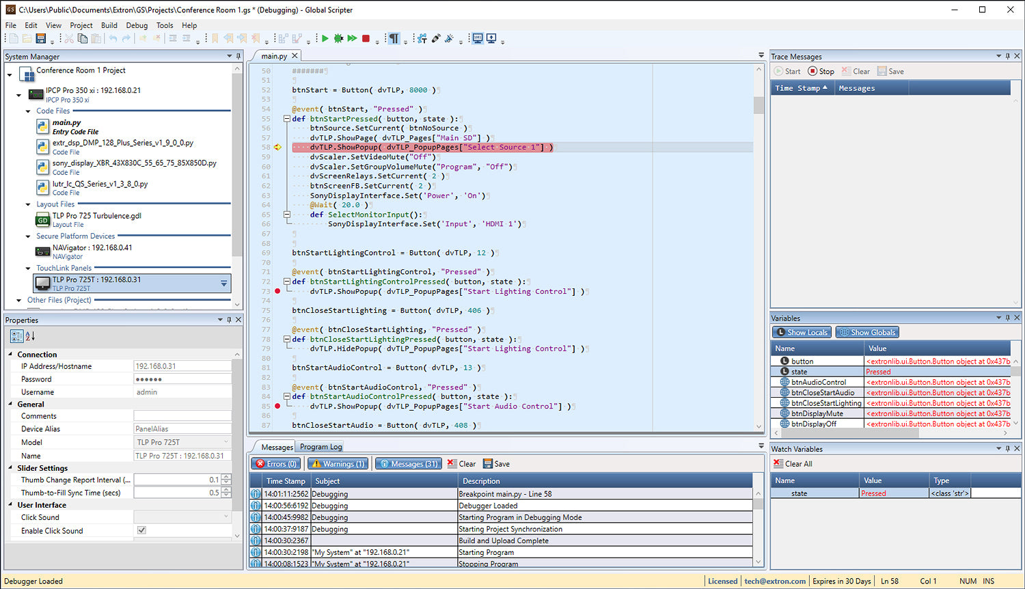This screenshot has height=589, width=1025.
Task: Click the monitor upload toolbar icon
Action: coord(491,39)
